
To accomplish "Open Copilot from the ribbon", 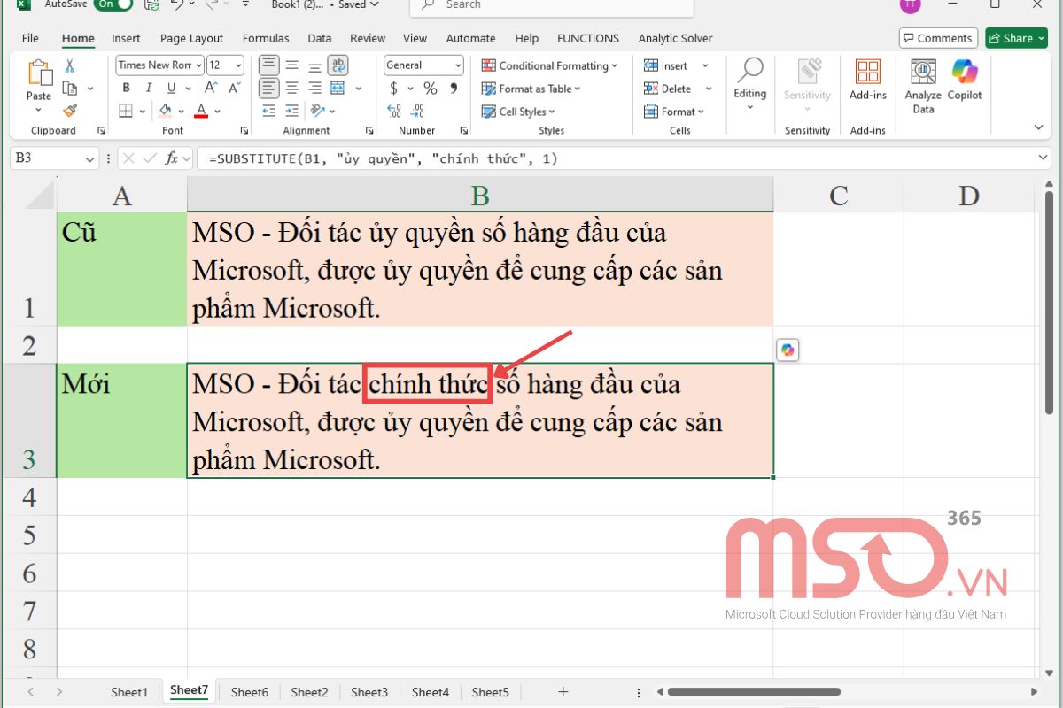I will (965, 80).
